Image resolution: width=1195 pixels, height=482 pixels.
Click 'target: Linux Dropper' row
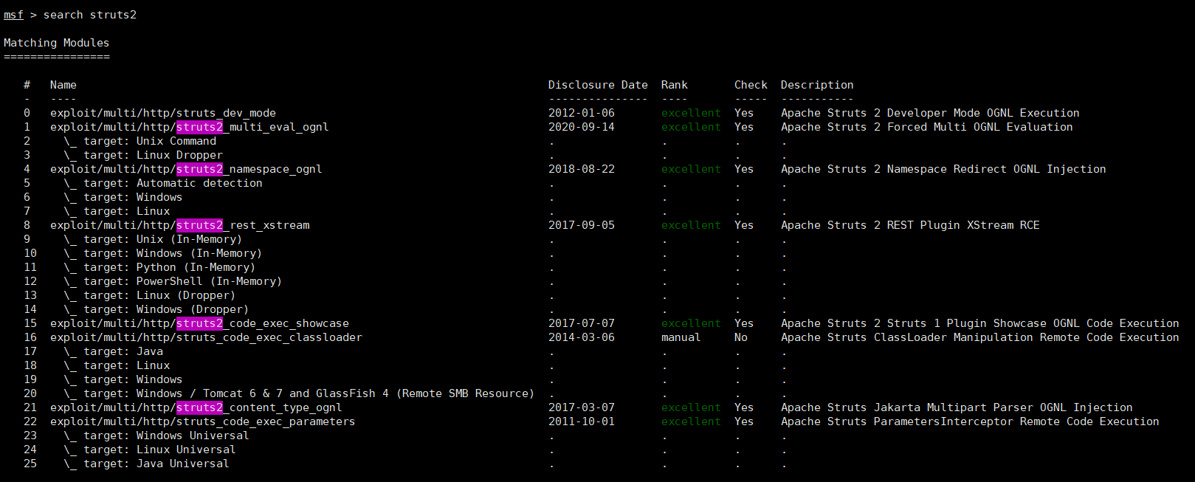(143, 155)
